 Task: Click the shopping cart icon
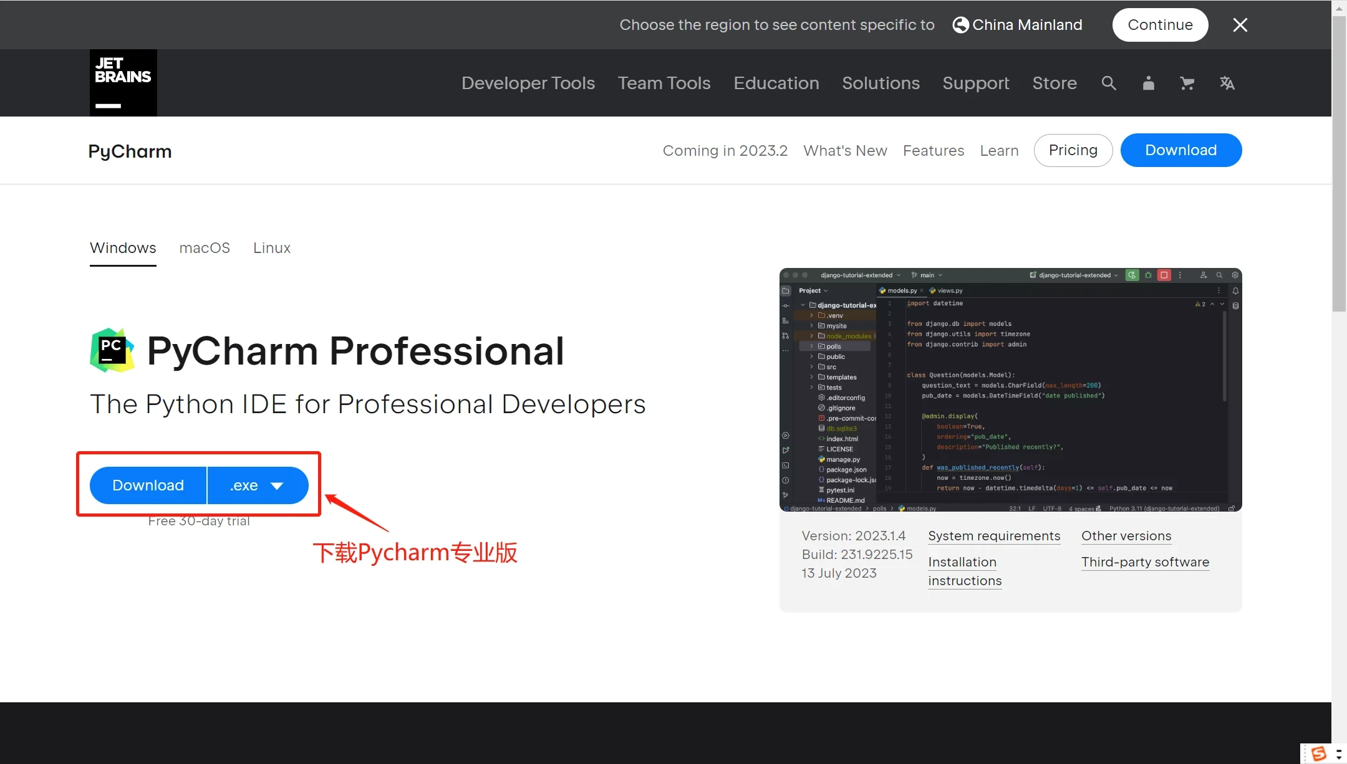1187,82
